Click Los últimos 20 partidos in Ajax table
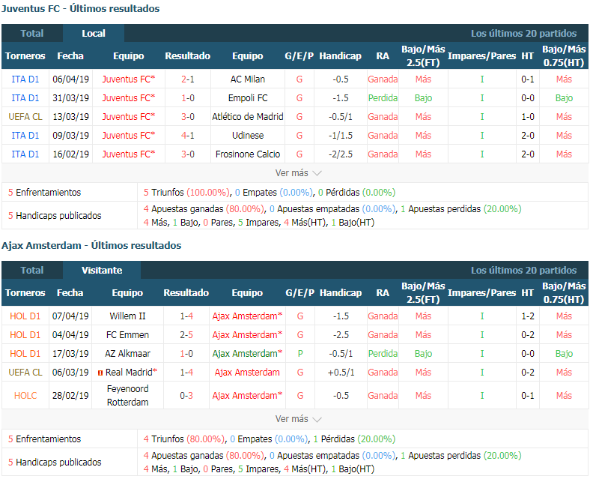This screenshot has width=590, height=479. (523, 270)
